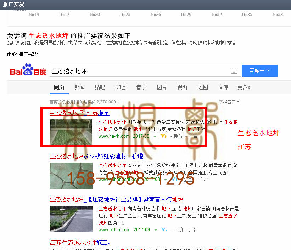
Task: Click the funnel icon next to 搜索工具
Action: click(220, 102)
